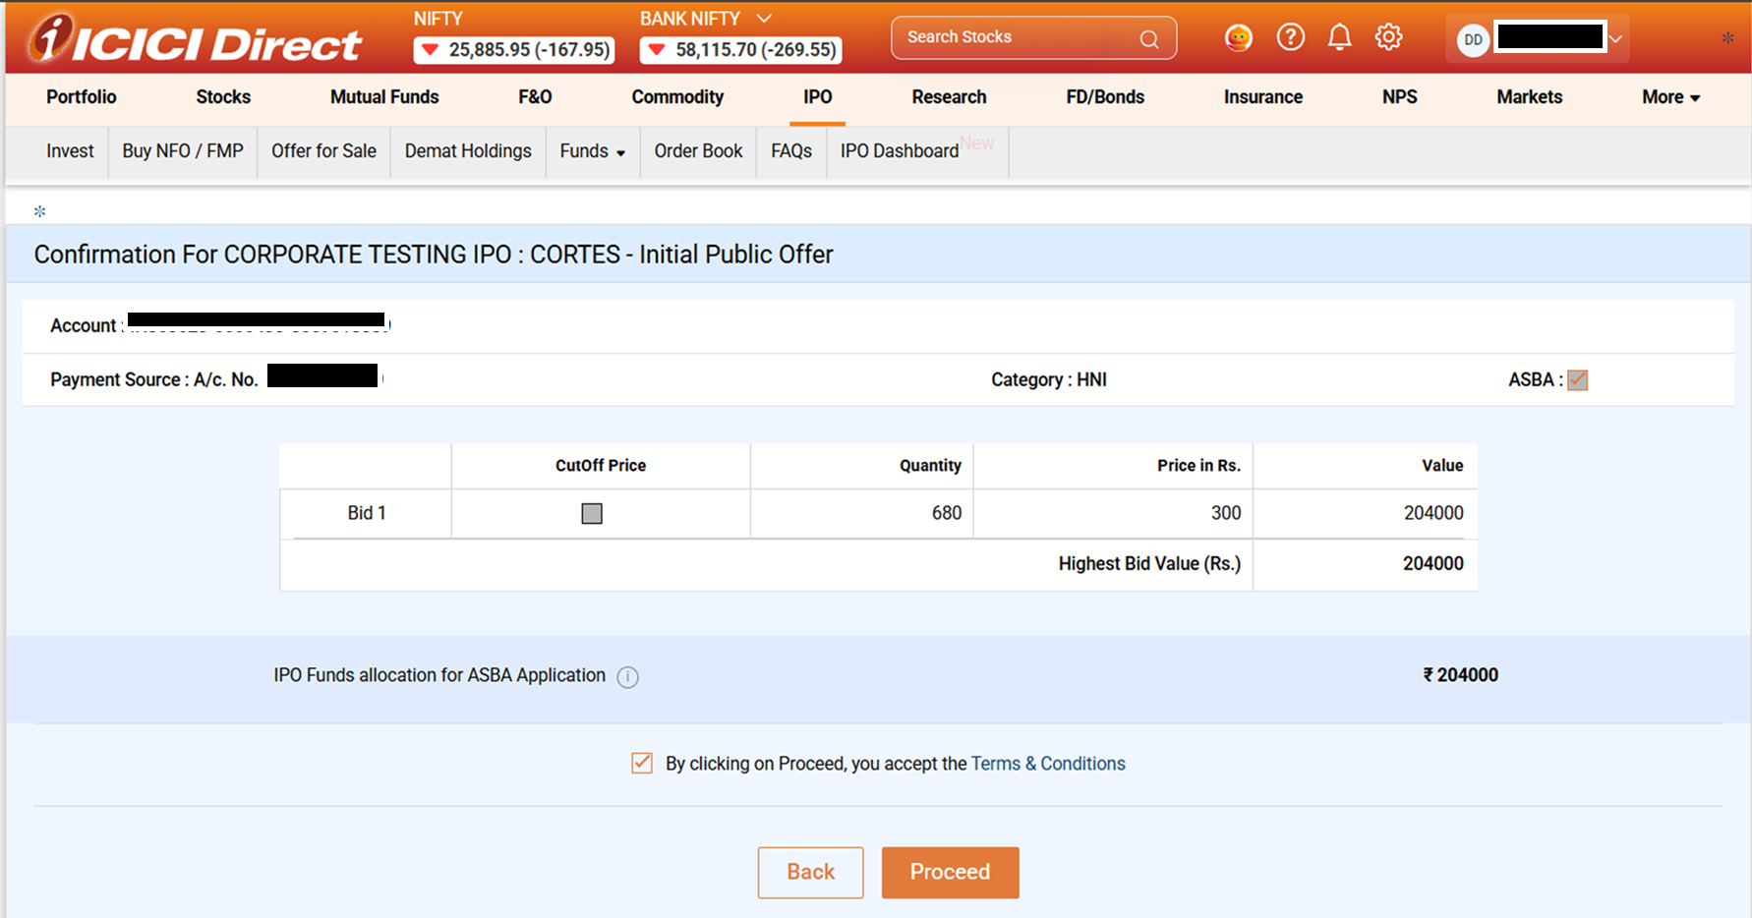
Task: Open the notifications bell
Action: 1339,37
